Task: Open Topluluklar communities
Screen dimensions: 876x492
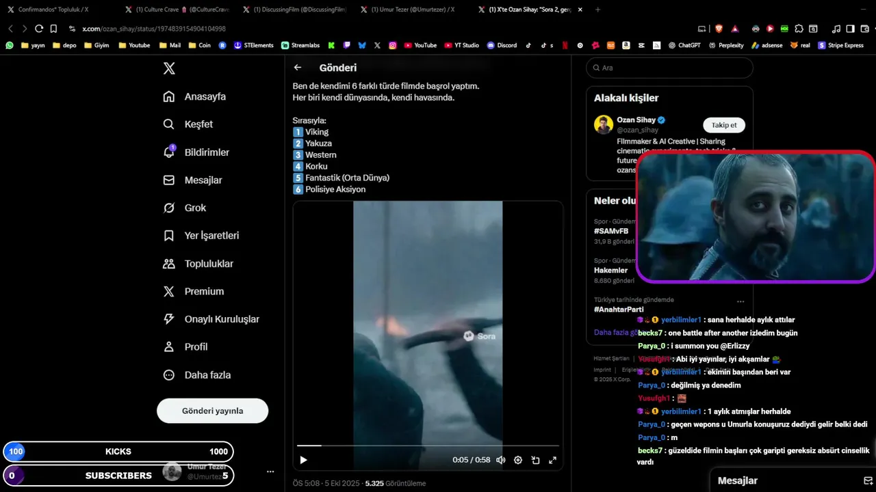Action: pyautogui.click(x=198, y=264)
